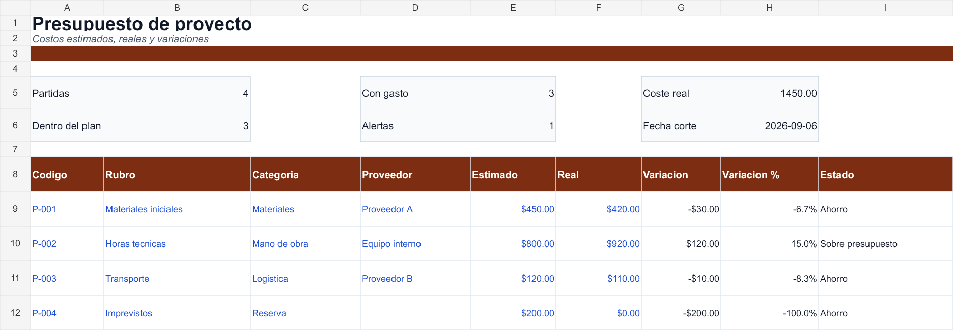The image size is (953, 330).
Task: Select the Dentro del plan value 3
Action: 177,126
